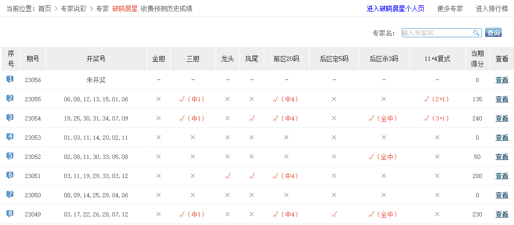Type in the 输入专家名 expert name field

[x=436, y=33]
